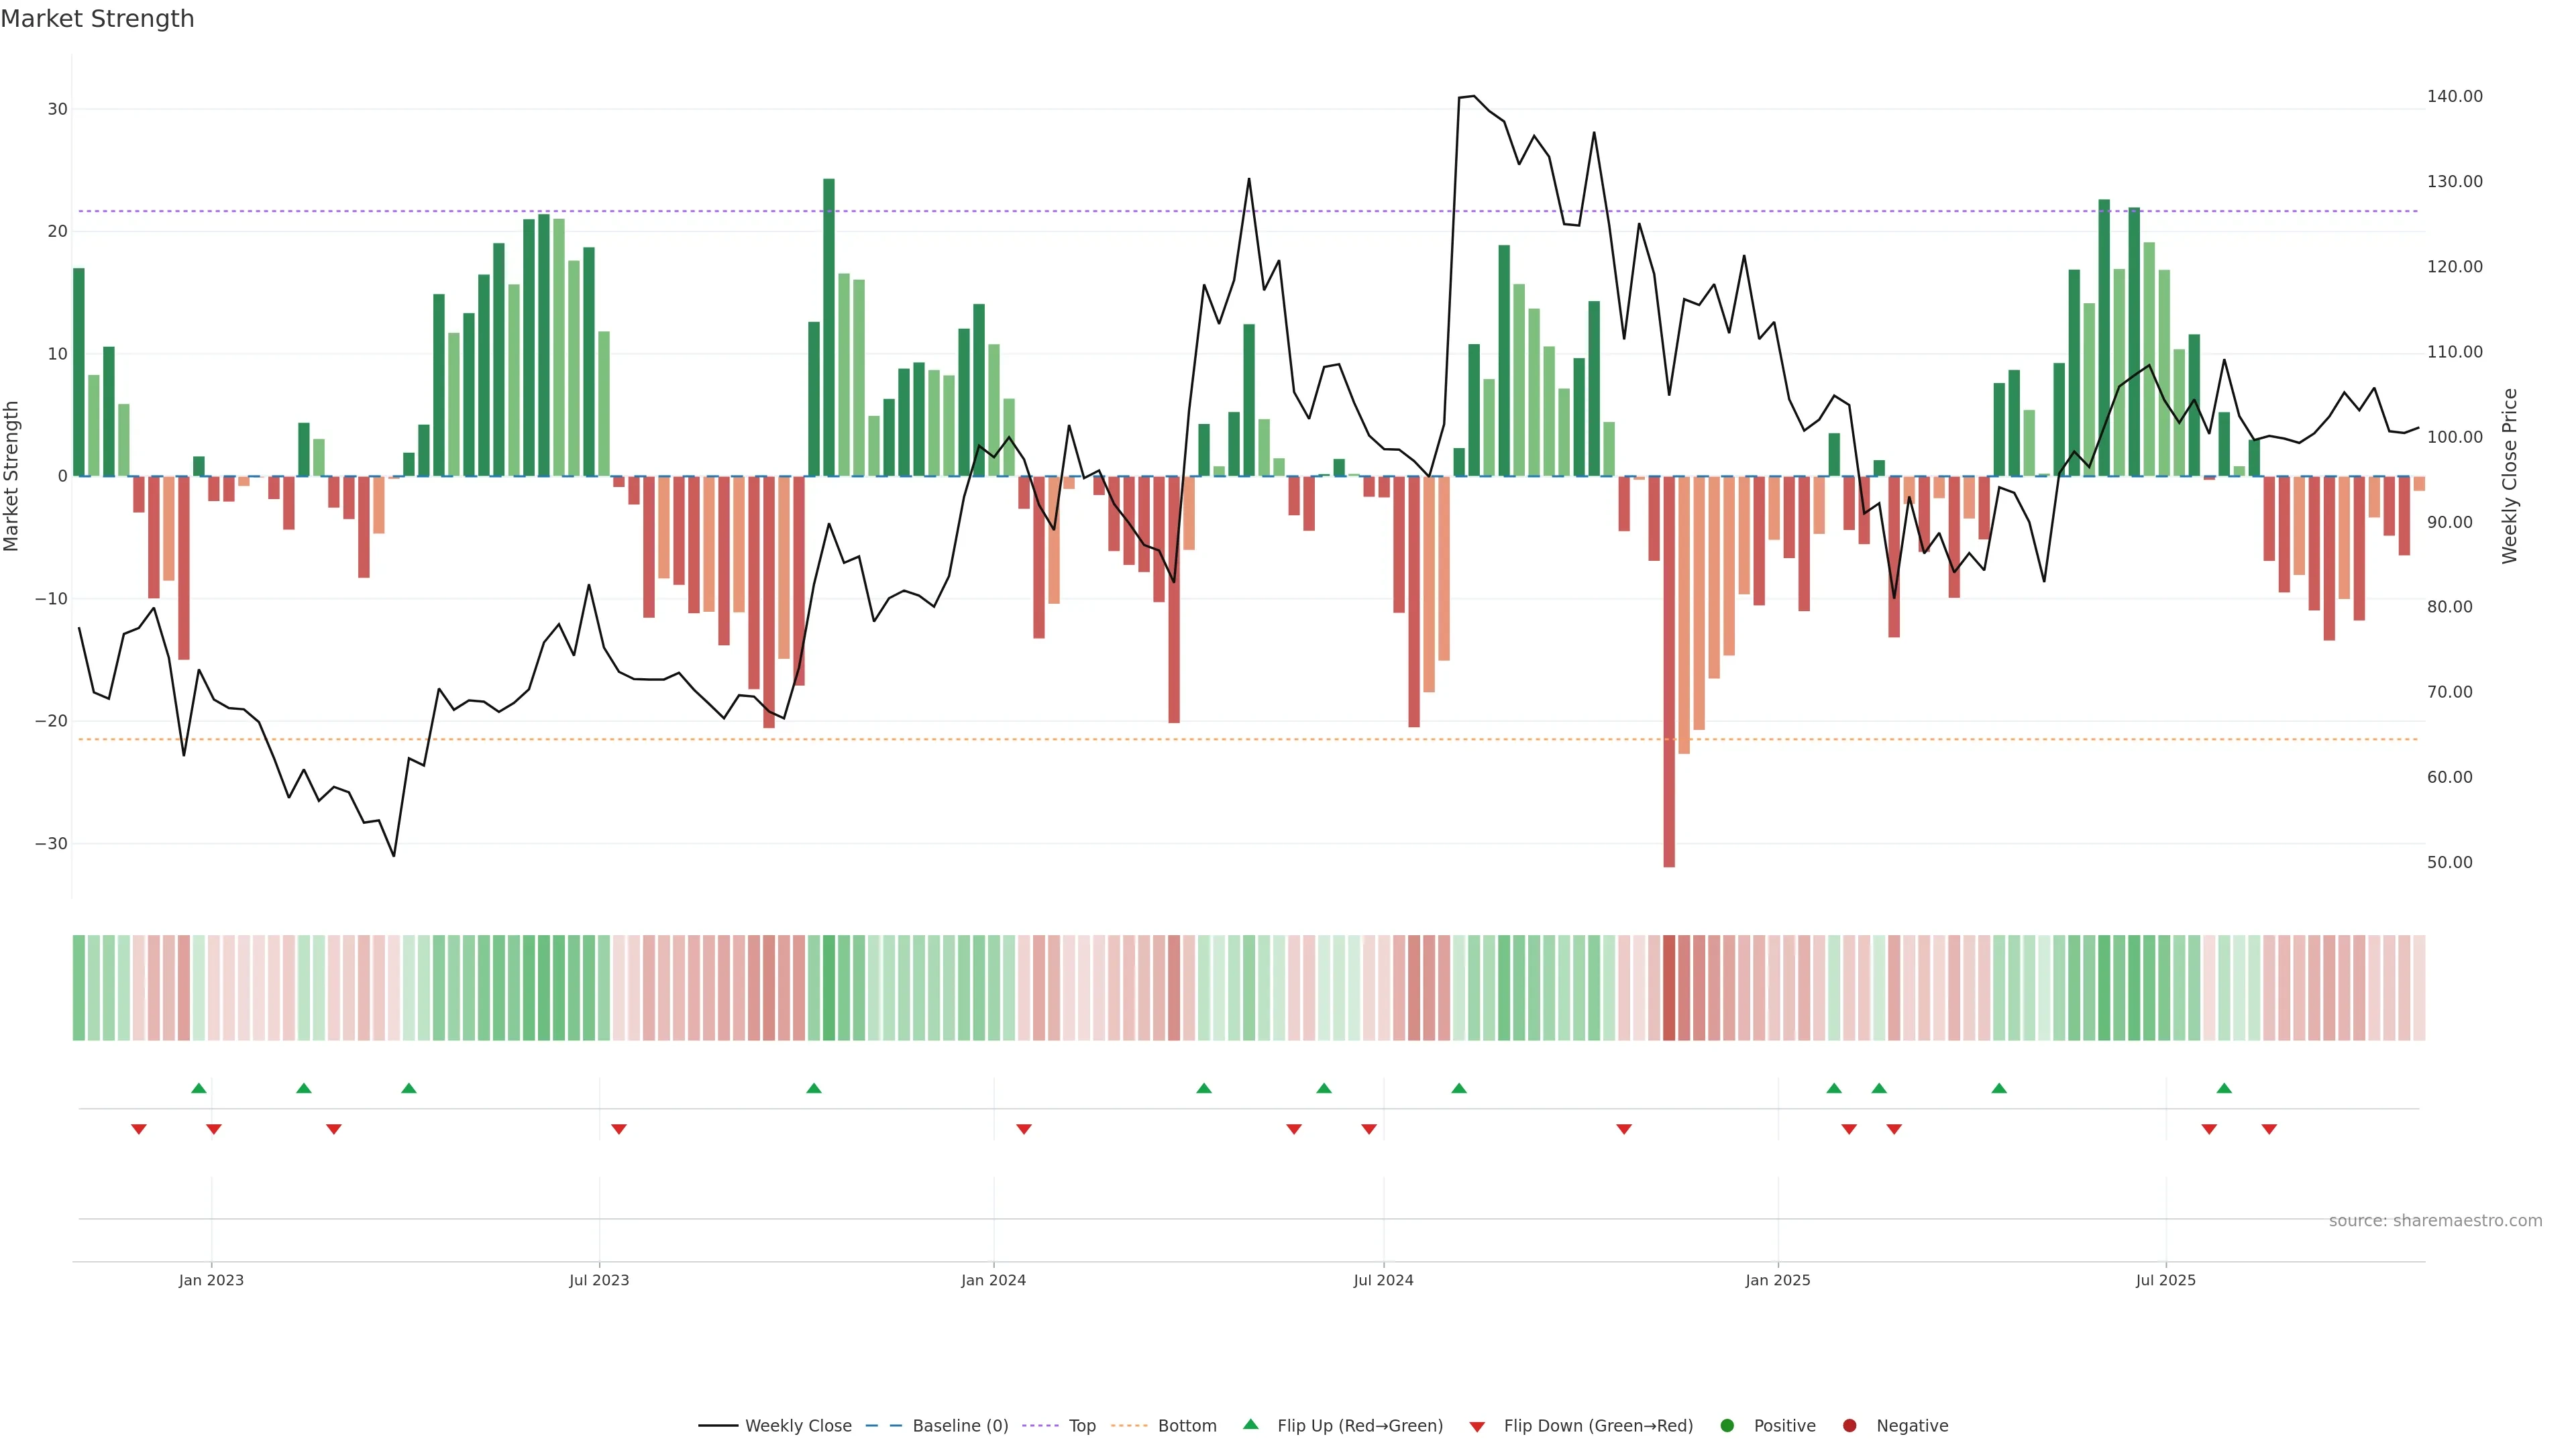2576x1449 pixels.
Task: Click the Jul 2025 x-axis label
Action: [2165, 1280]
